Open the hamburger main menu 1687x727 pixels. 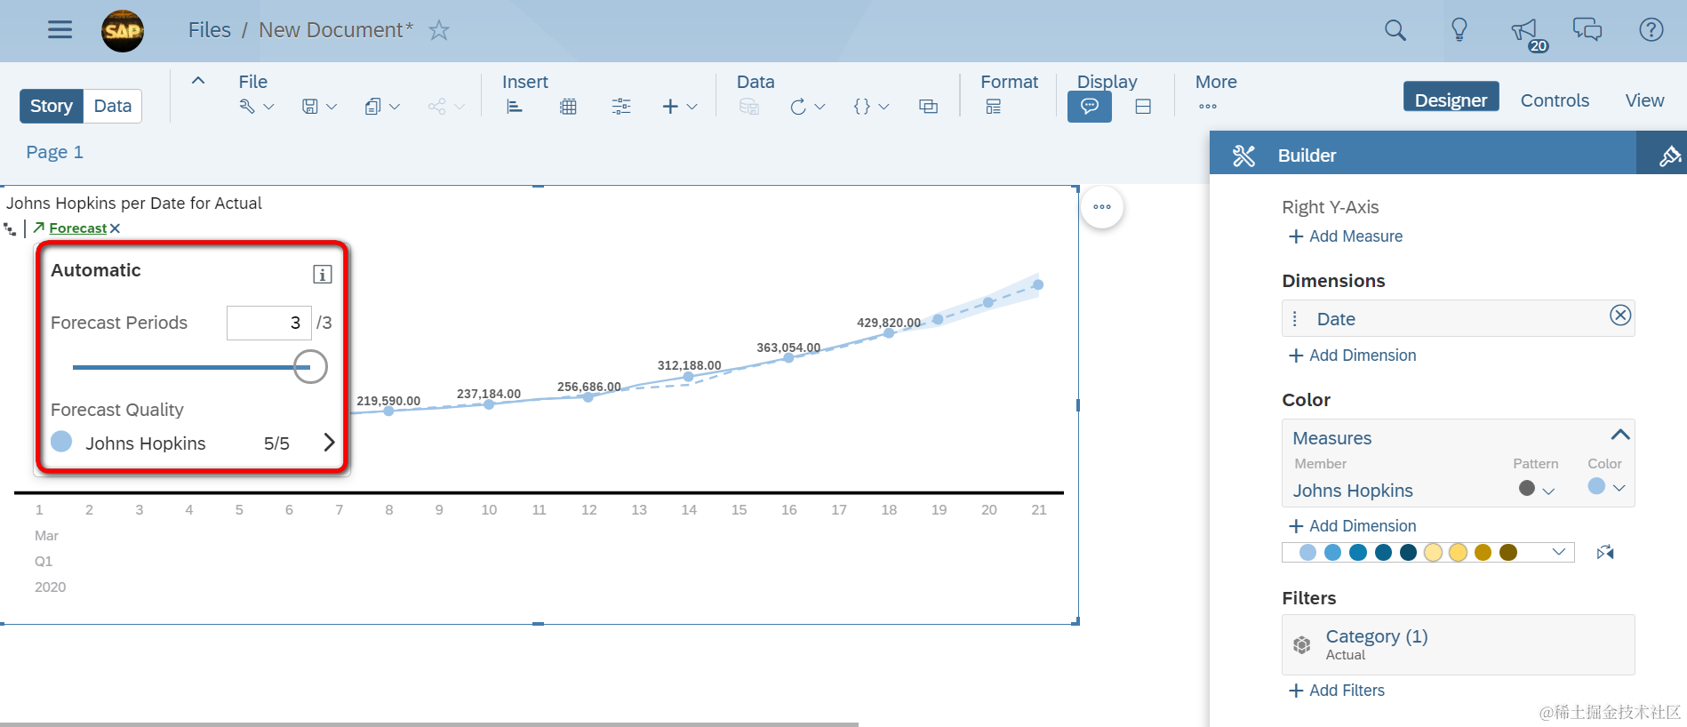[60, 29]
